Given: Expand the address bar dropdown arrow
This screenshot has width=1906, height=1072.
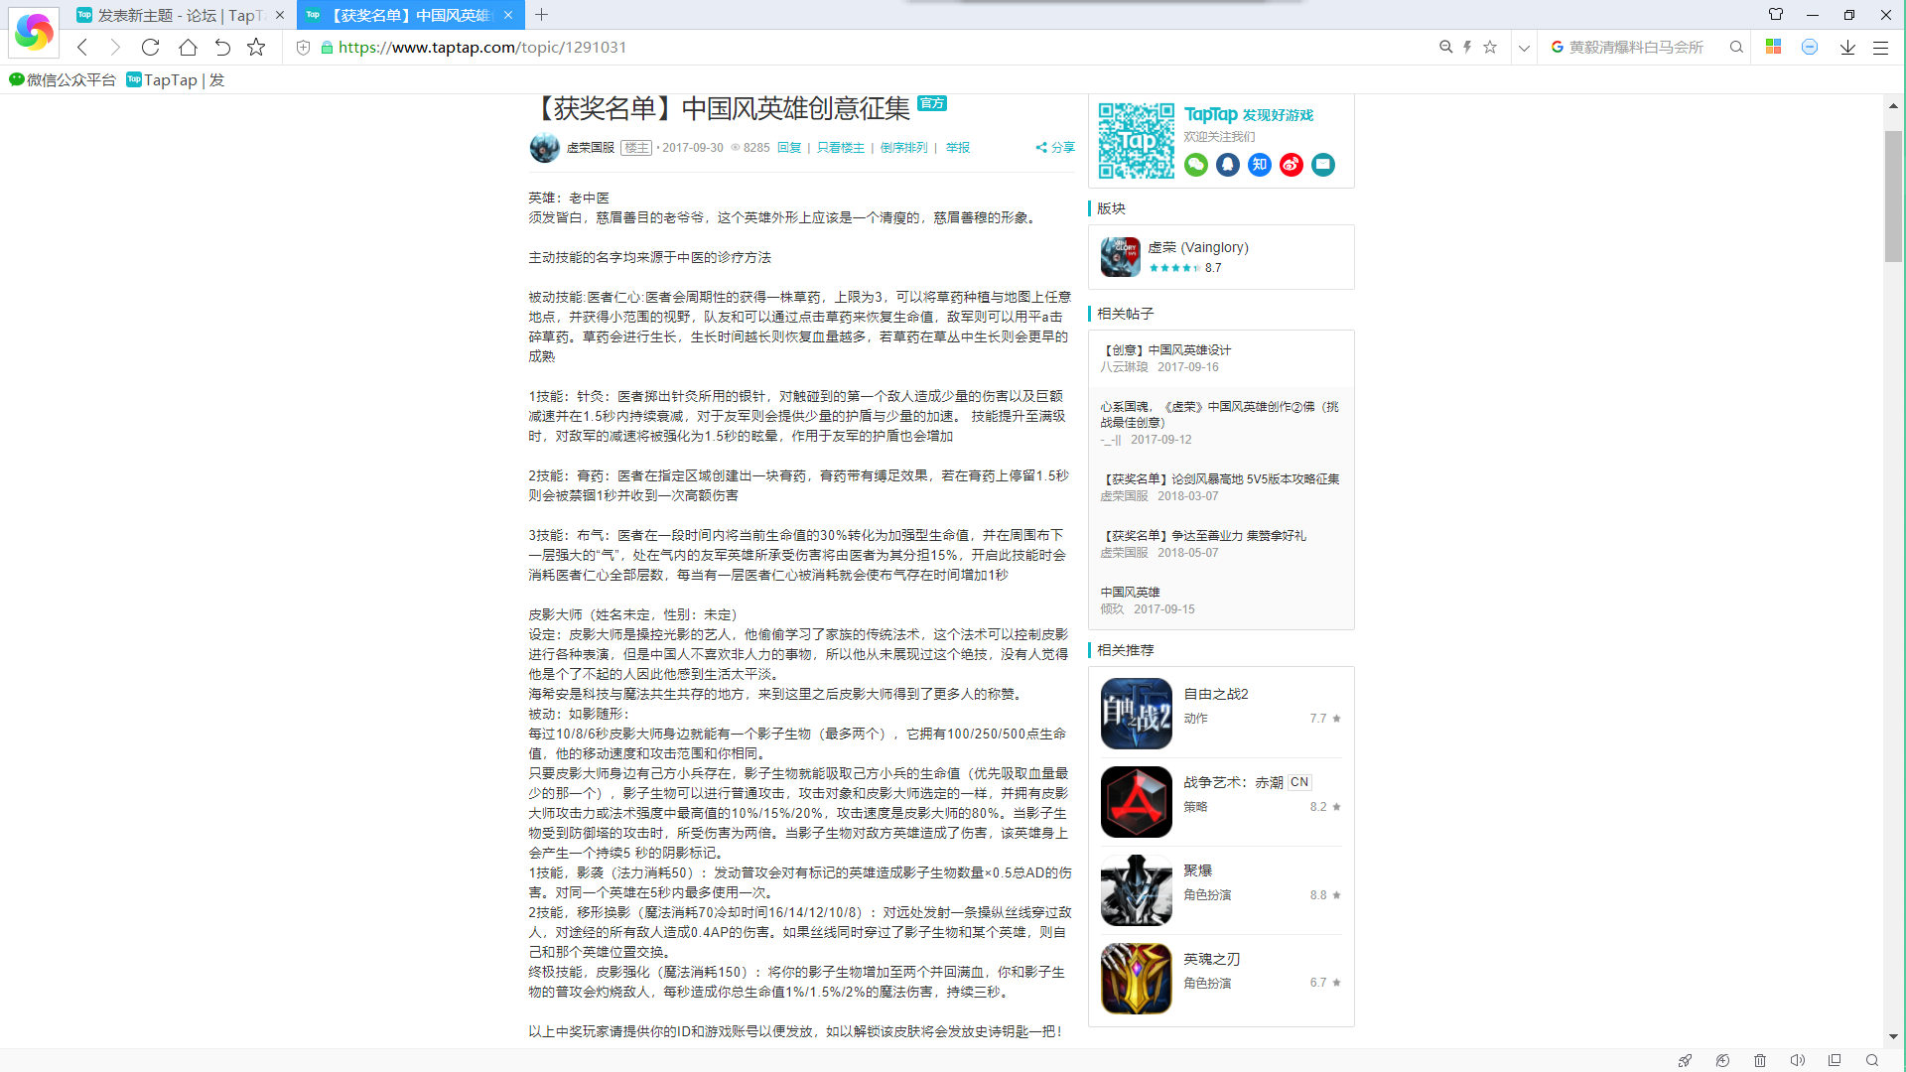Looking at the screenshot, I should click(x=1524, y=48).
